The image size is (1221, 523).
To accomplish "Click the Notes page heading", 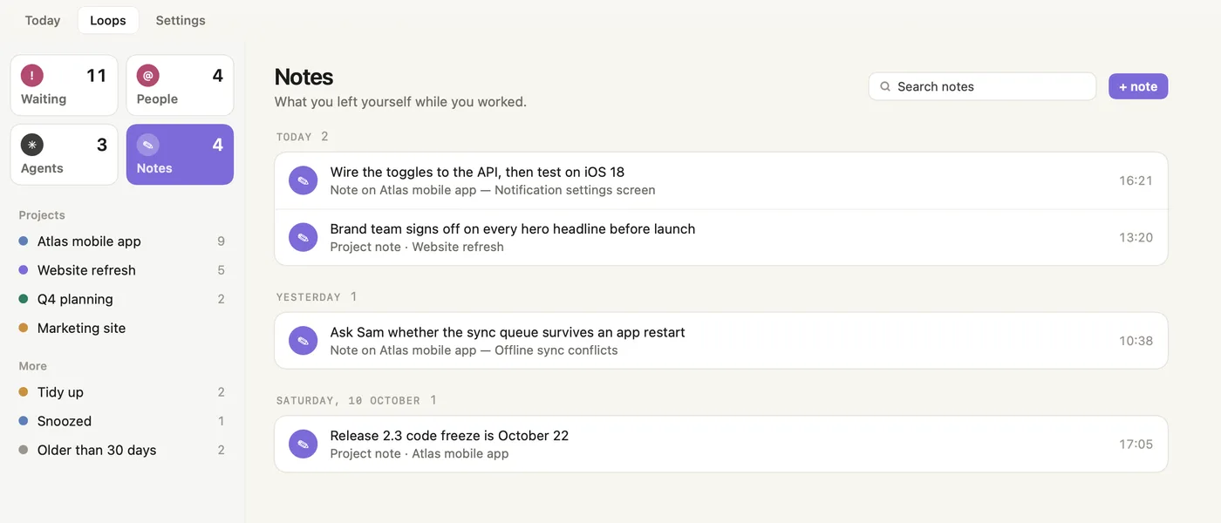I will click(304, 77).
